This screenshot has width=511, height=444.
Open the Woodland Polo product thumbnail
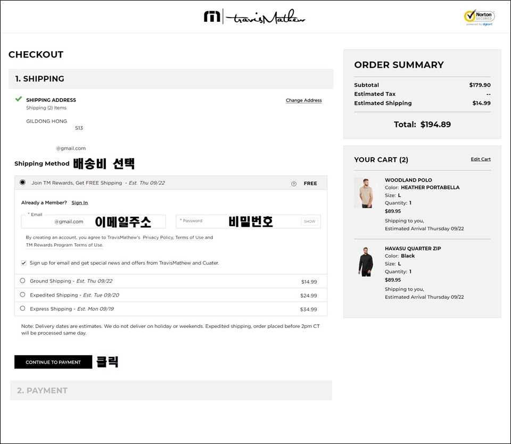tap(366, 193)
